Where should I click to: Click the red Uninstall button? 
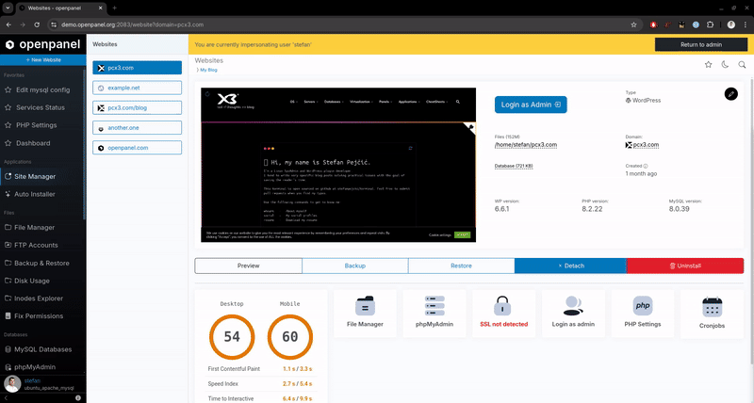tap(685, 266)
